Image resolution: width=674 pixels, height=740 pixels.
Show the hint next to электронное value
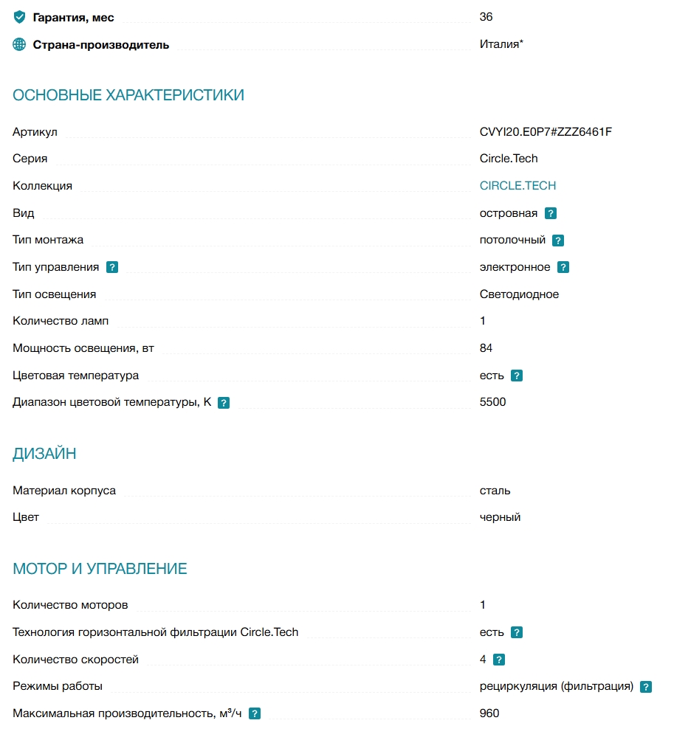coord(563,268)
